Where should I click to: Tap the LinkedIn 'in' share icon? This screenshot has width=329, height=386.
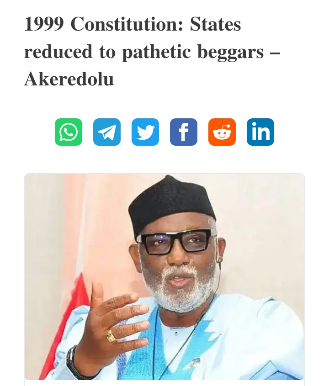click(260, 132)
